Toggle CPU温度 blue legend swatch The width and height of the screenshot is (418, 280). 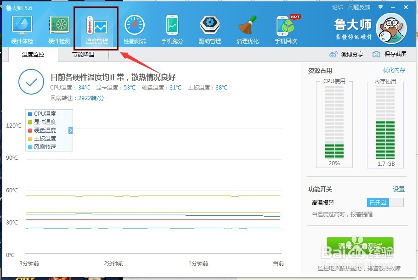(x=30, y=114)
